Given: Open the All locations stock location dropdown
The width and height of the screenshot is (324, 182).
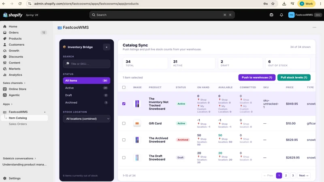Looking at the screenshot, I should (87, 119).
